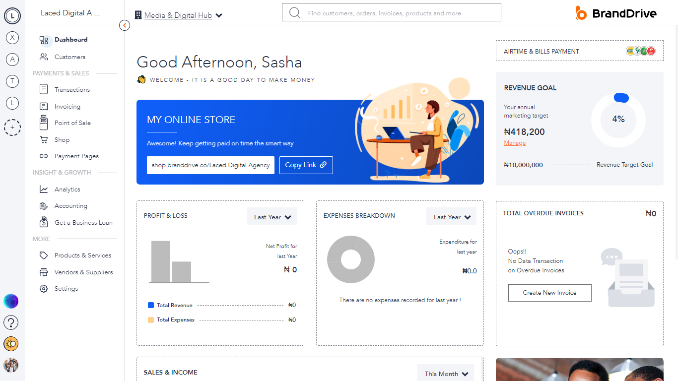Screen dimensions: 678x381
Task: Add a new workspace with the plus icon
Action: click(12, 127)
